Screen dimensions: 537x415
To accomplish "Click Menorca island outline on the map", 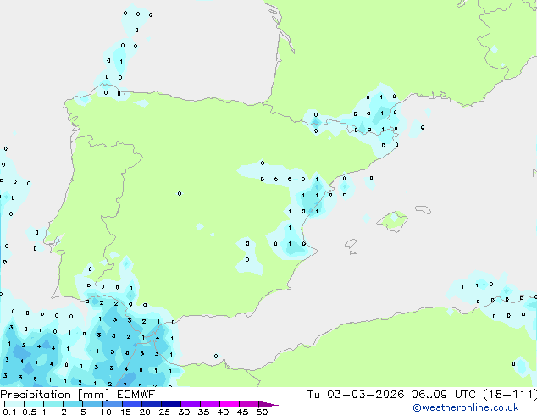I will (x=423, y=209).
